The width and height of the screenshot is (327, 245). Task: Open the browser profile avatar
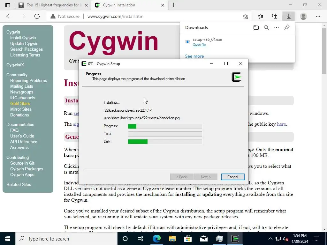point(303,16)
